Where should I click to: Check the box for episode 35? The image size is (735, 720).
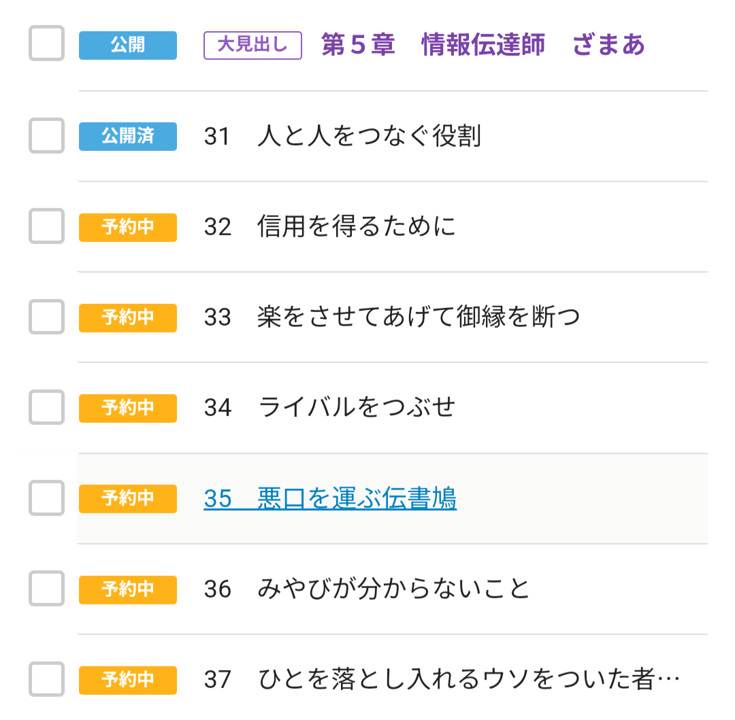click(46, 498)
